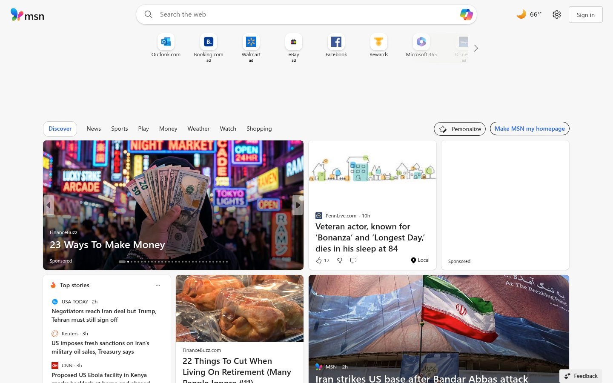Viewport: 613px width, 383px height.
Task: Click the PennLive.com source icon
Action: click(319, 216)
